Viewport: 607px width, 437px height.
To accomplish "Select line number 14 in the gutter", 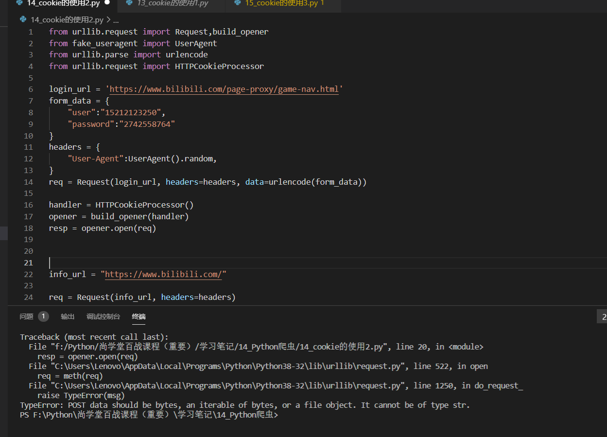I will click(x=29, y=182).
